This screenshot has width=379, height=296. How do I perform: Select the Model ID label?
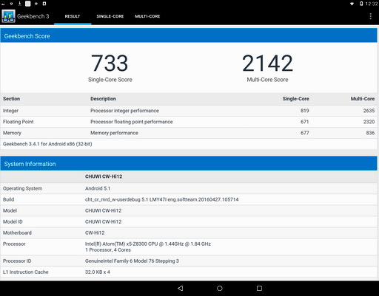[13, 221]
